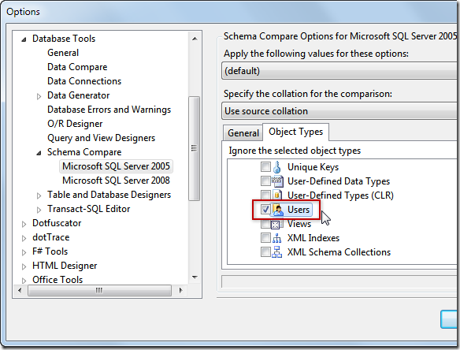Screen dimensions: 460x350
Task: Click the User-Defined Types (CLR) icon
Action: pos(277,195)
